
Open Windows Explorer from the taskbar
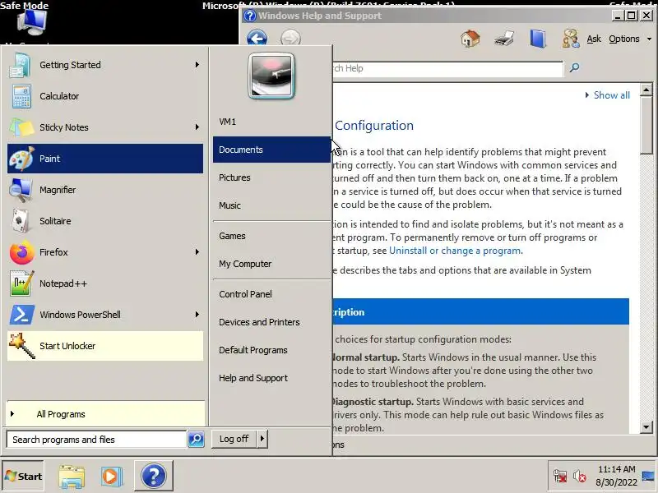(x=72, y=477)
